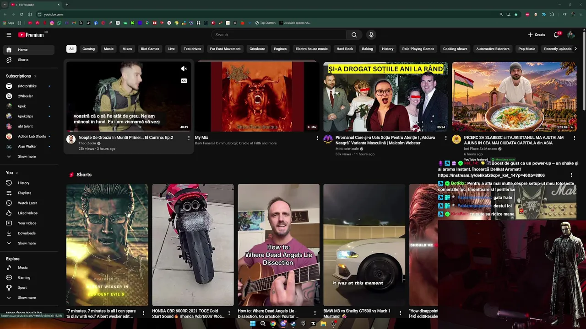Open Playlists in the sidebar

coord(29,193)
